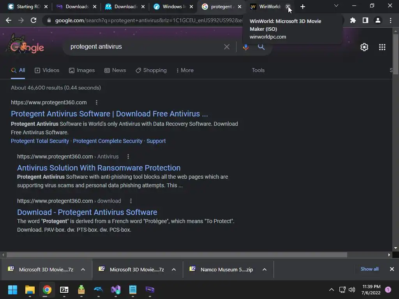The height and width of the screenshot is (299, 399).
Task: Show hidden system tray icons
Action: (331, 290)
